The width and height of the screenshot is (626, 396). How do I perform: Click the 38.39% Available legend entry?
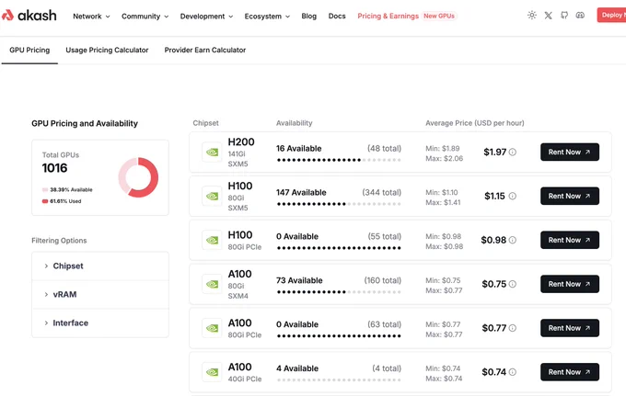[x=67, y=189]
